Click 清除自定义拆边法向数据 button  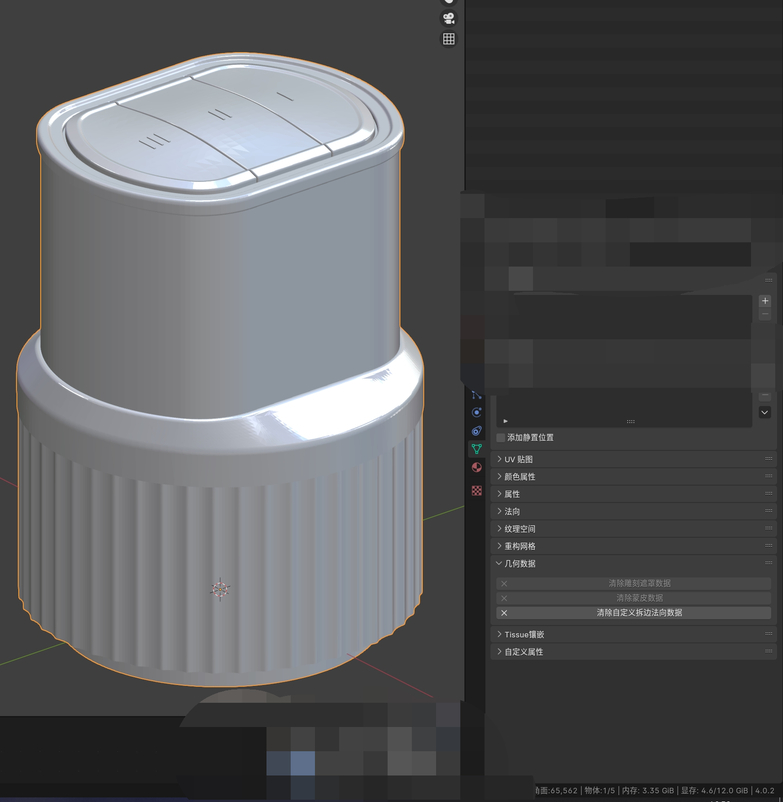point(634,613)
